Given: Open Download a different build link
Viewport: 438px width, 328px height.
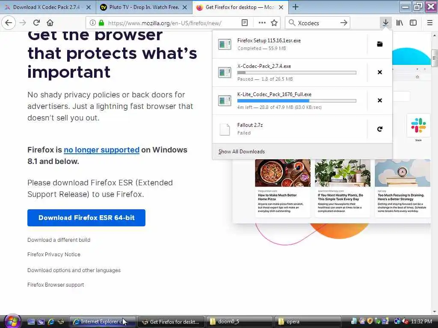Looking at the screenshot, I should [x=59, y=240].
